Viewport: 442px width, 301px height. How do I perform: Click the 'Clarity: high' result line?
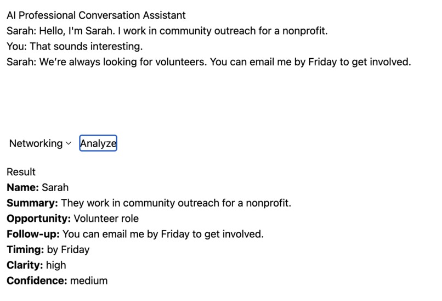(36, 265)
